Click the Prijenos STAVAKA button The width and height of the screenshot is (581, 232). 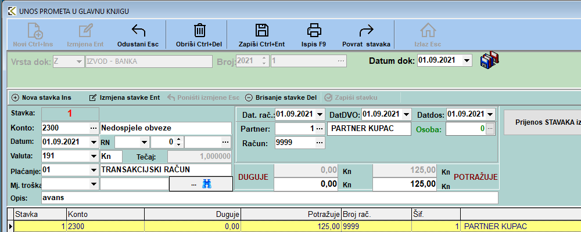(x=542, y=122)
